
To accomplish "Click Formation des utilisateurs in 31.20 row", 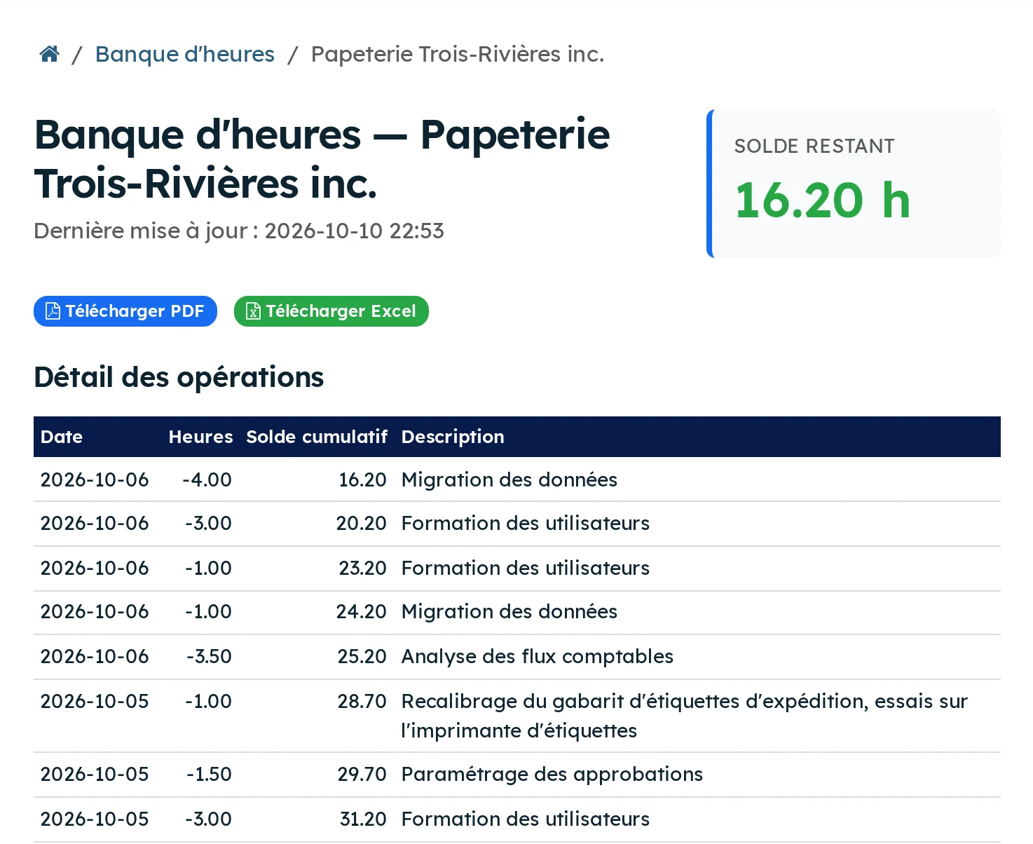I will [526, 819].
